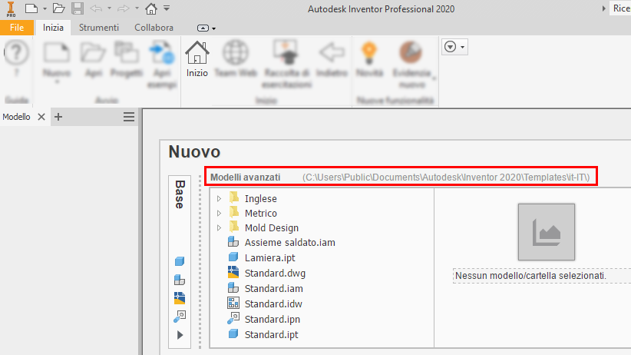This screenshot has height=355, width=631.
Task: Switch to the Collabora ribbon tab
Action: (x=154, y=28)
